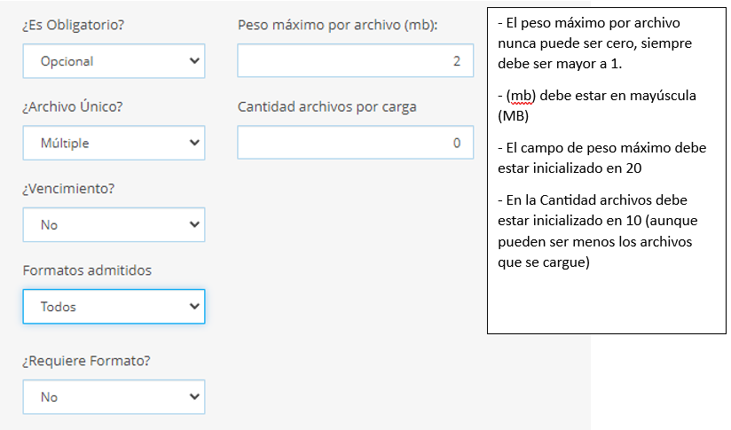Open the '¿Es Obligatorio?' dropdown showing Opcional

point(114,61)
